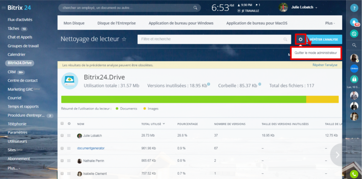This screenshot has height=179, width=362.
Task: Click the green Documents legend dot
Action: [117, 108]
